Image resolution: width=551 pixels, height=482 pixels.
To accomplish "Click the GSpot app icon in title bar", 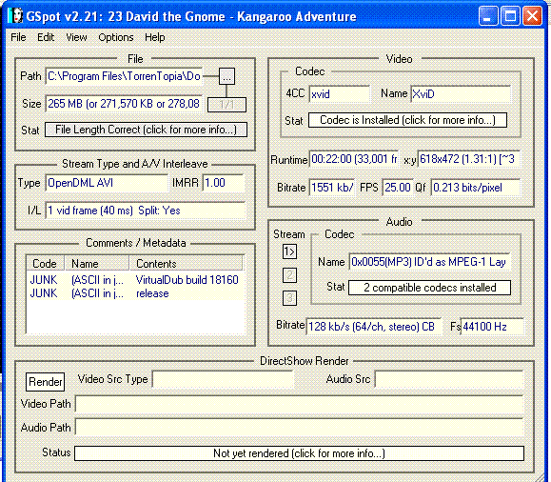I will [x=15, y=16].
